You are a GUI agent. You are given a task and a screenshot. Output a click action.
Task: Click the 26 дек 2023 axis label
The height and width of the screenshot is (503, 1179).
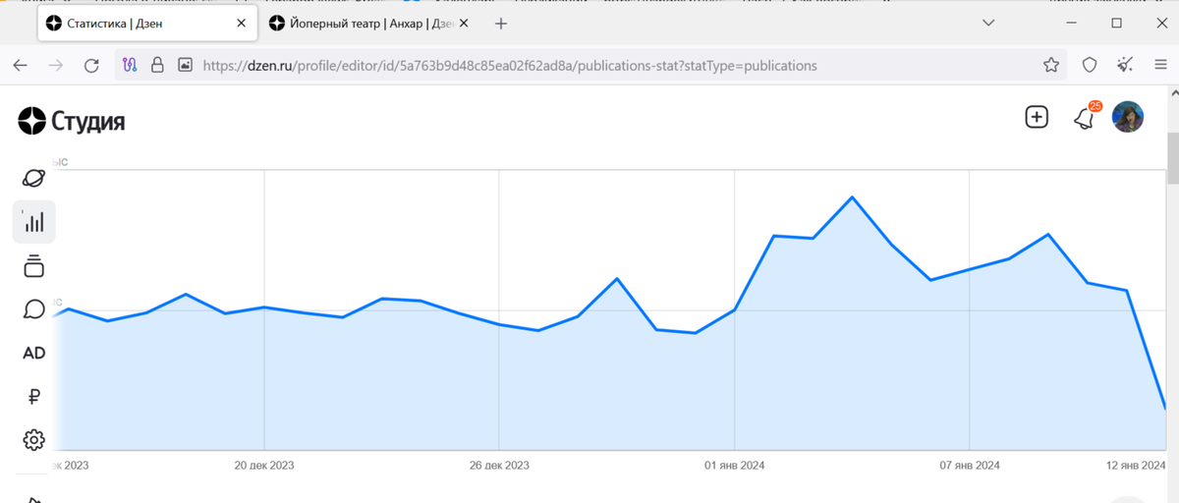tap(499, 465)
